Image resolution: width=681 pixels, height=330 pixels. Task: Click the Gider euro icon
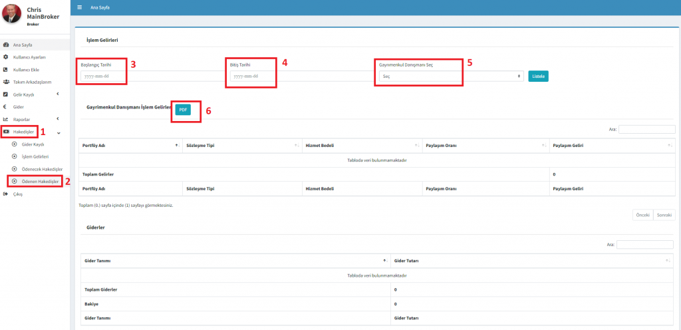click(6, 106)
